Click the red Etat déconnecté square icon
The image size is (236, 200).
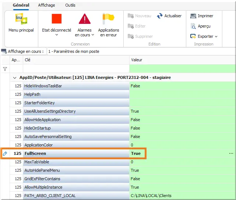point(57,19)
